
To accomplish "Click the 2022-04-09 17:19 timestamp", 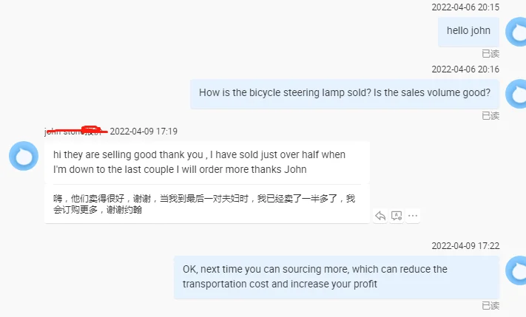I will [x=144, y=132].
